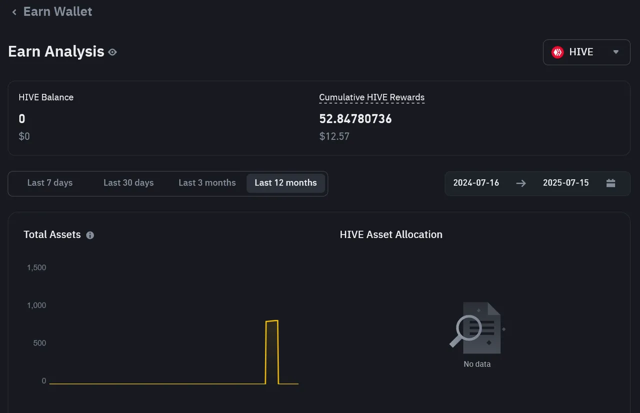640x413 pixels.
Task: Open the HIVE coin selector dropdown
Action: coord(586,52)
